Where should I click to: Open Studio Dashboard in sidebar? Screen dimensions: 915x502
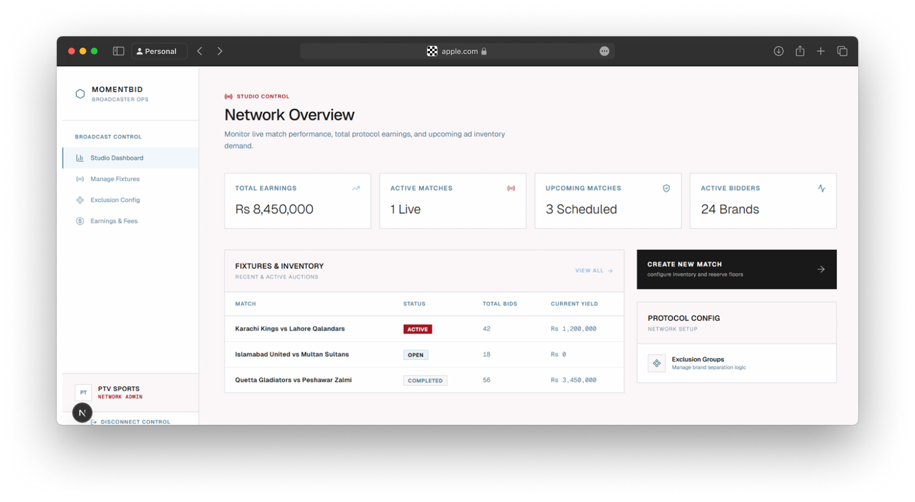(131, 158)
